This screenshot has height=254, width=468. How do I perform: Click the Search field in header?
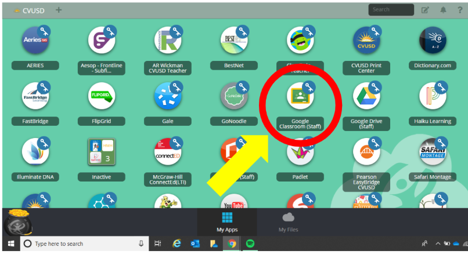(391, 9)
